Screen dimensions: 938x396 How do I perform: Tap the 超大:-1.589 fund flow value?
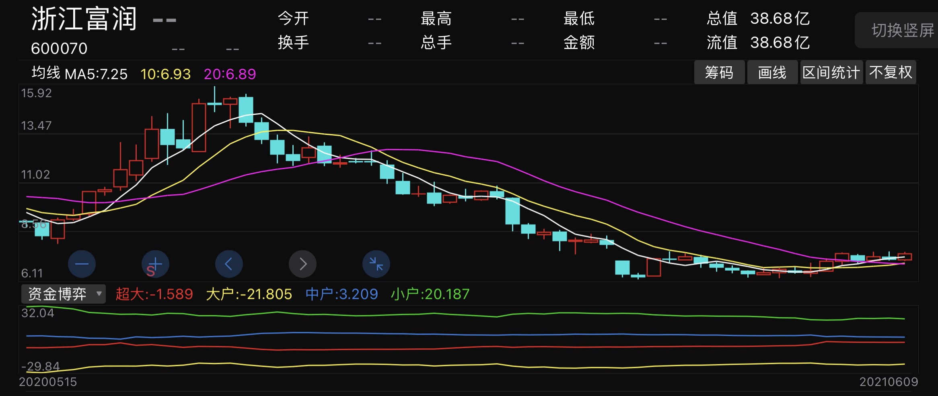154,294
